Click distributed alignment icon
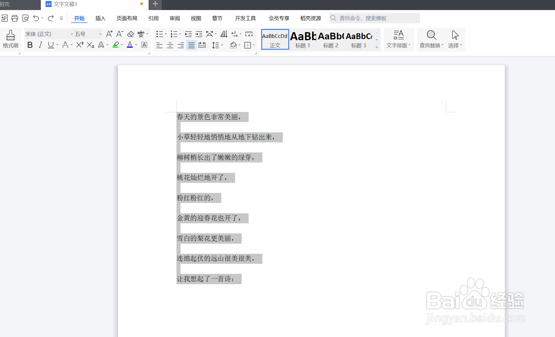Viewport: 555px width, 337px height. (202, 45)
